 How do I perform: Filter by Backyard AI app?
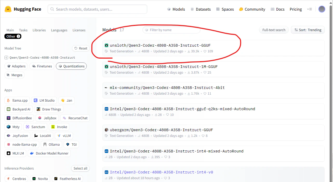19,109
